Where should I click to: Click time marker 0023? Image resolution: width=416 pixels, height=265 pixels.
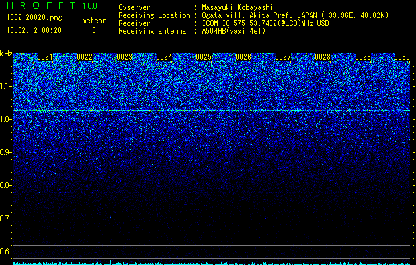(x=124, y=57)
